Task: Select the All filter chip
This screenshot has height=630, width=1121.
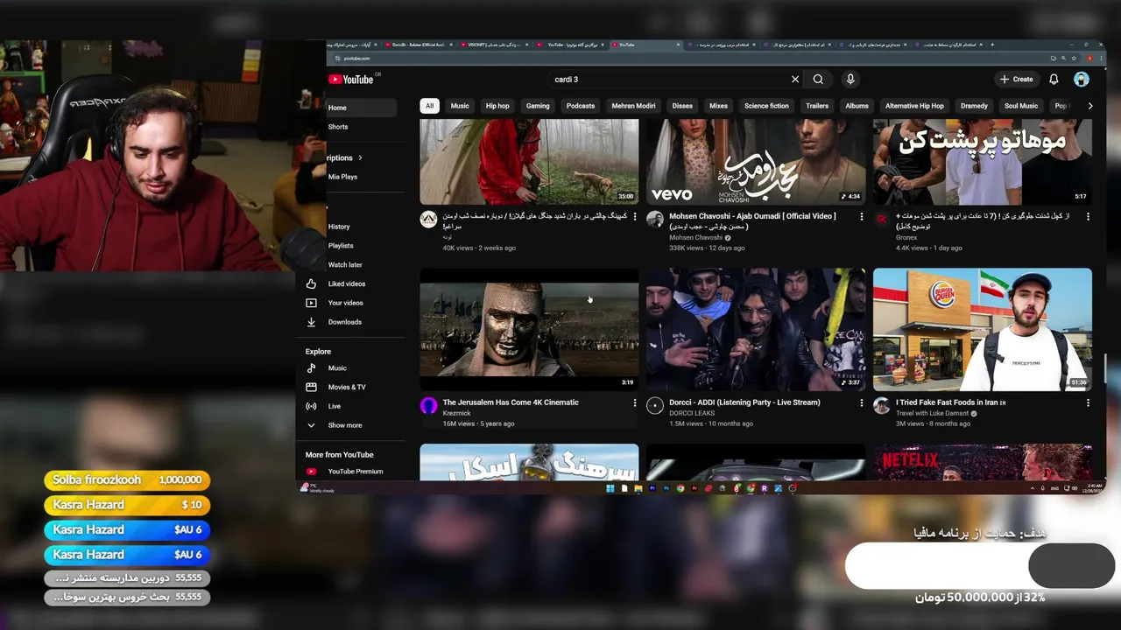Action: pyautogui.click(x=429, y=106)
